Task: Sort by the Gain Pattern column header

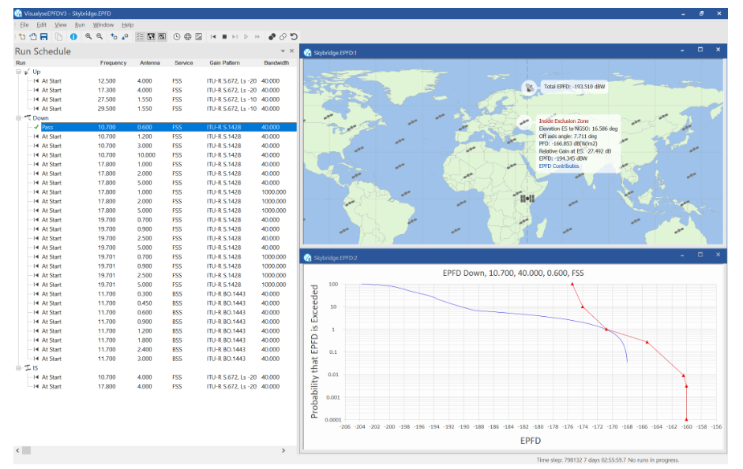Action: click(224, 62)
